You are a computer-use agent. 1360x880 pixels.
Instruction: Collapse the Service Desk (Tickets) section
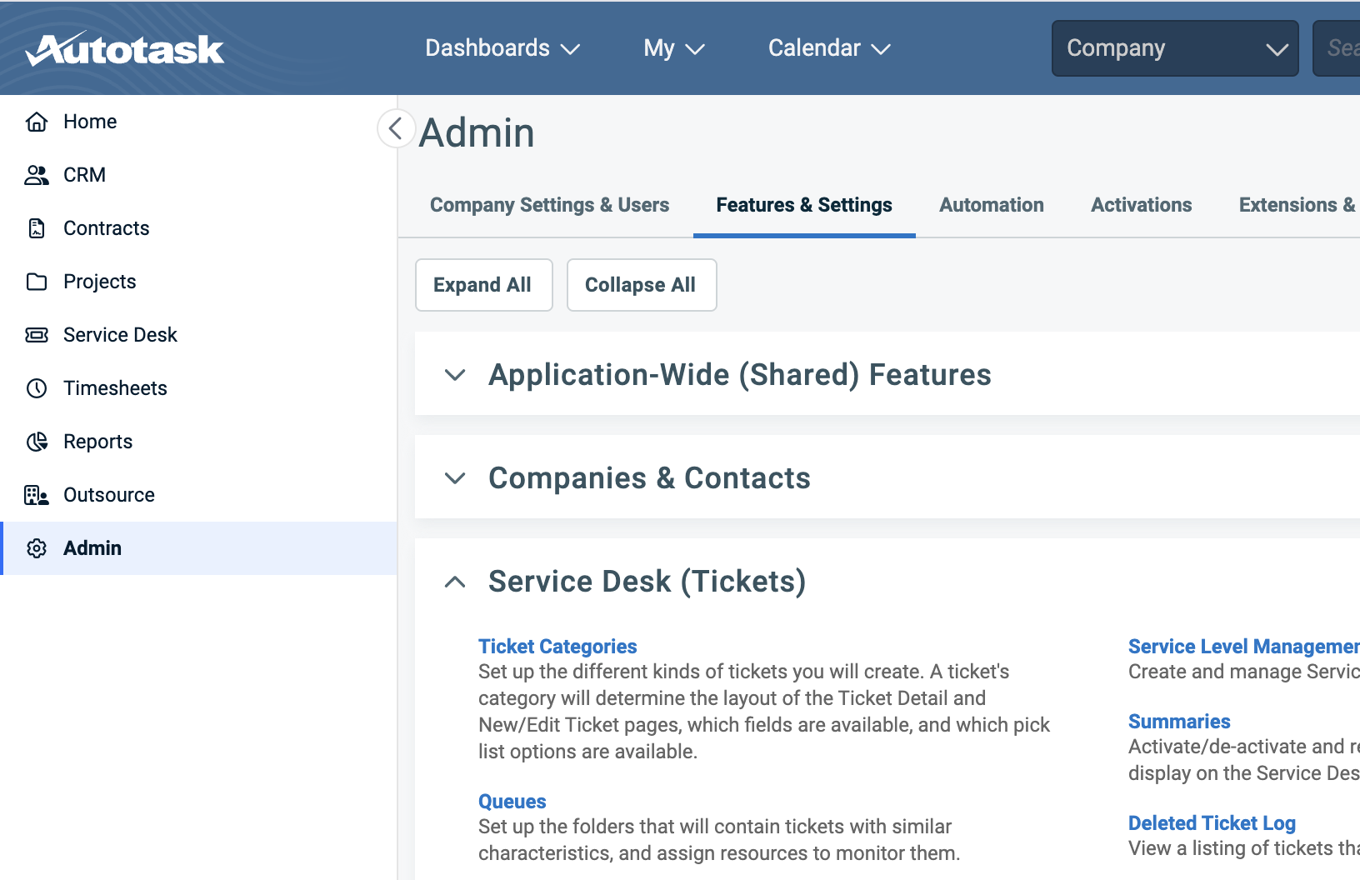pos(455,582)
